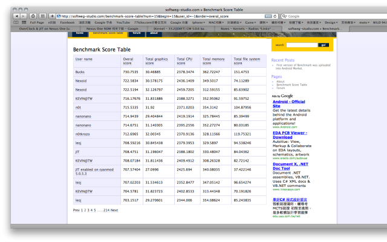Image resolution: width=387 pixels, height=242 pixels.
Task: Expand the Iphone bookmarks folder
Action: click(198, 22)
